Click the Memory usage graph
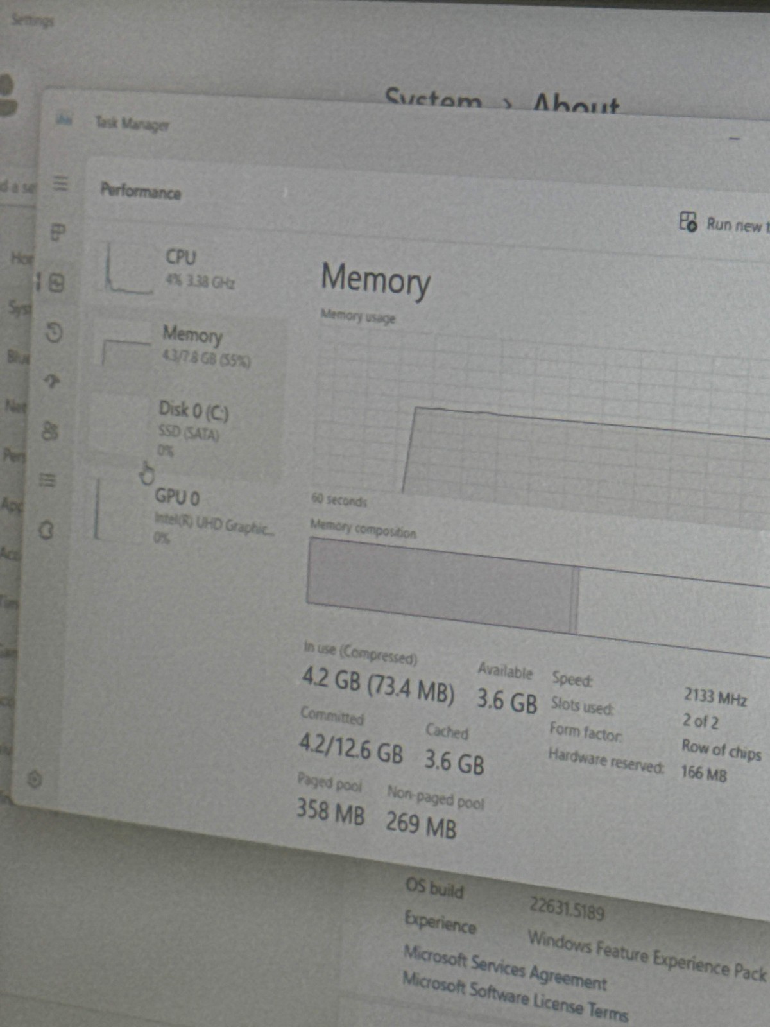The image size is (770, 1027). (542, 427)
